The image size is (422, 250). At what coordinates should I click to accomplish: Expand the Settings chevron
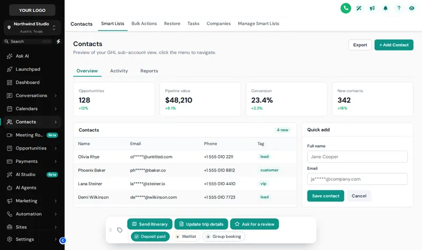(x=55, y=239)
